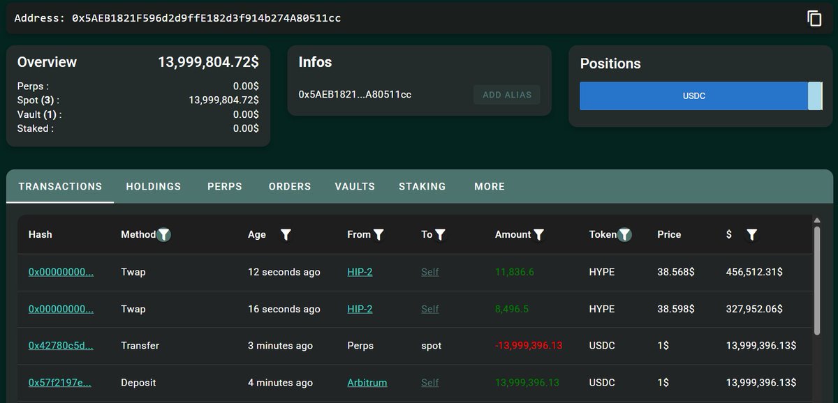Image resolution: width=838 pixels, height=403 pixels.
Task: Click the USDC positions bar
Action: (x=693, y=96)
